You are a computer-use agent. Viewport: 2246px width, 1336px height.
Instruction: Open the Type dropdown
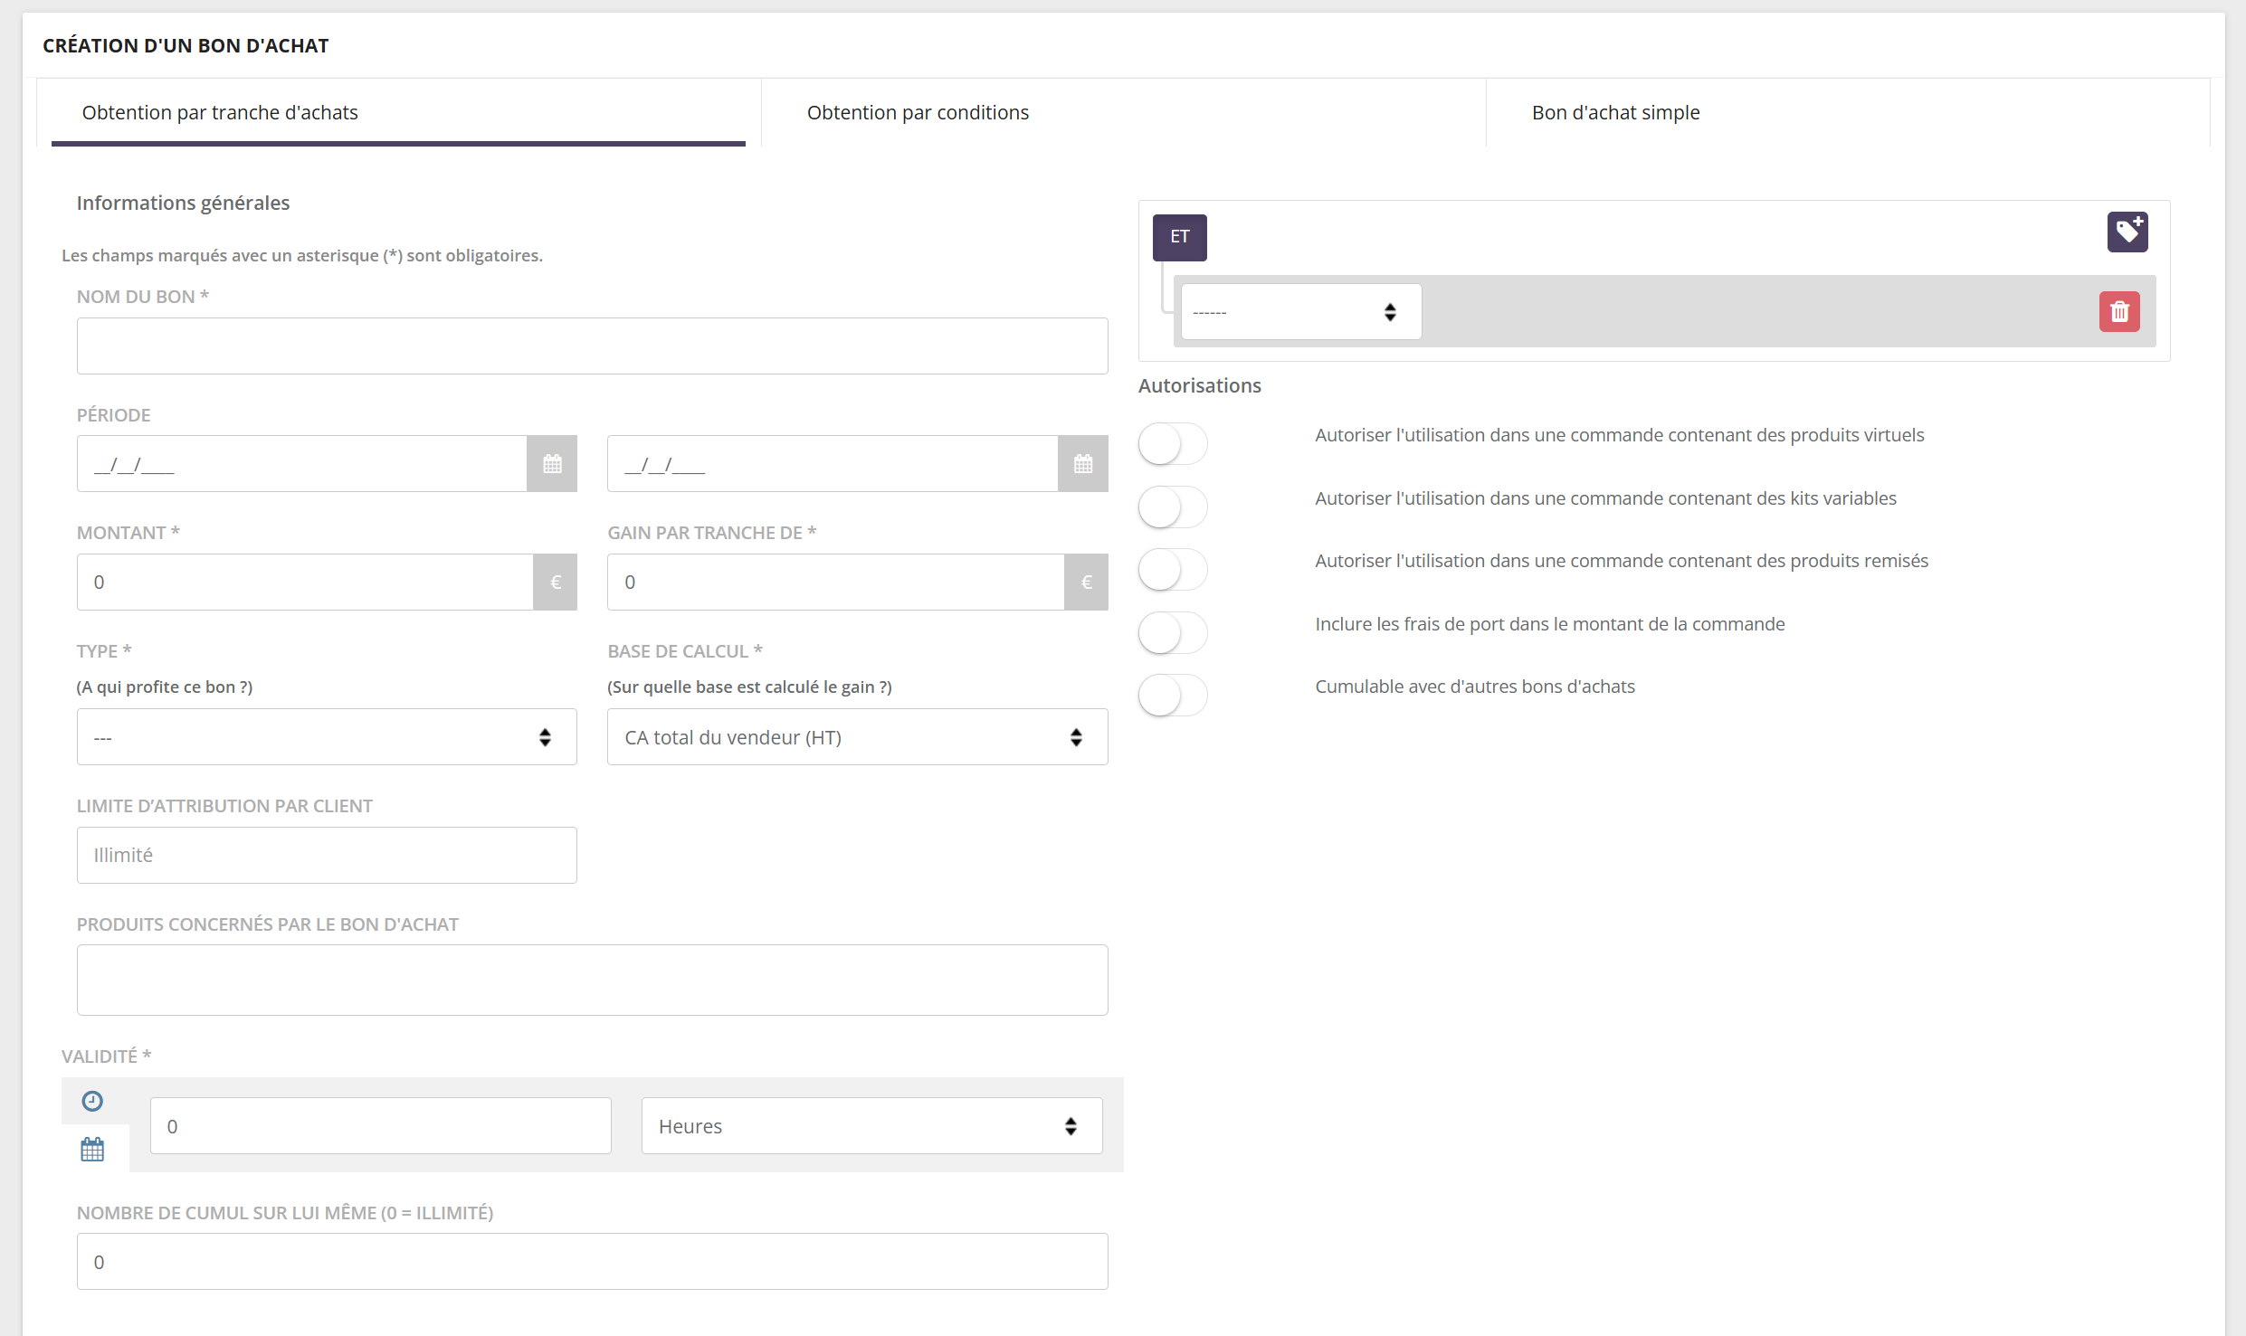pos(327,737)
